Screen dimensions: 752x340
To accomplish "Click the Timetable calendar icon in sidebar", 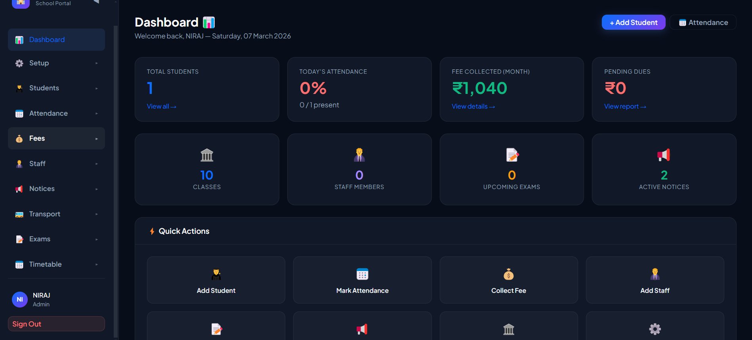I will pyautogui.click(x=19, y=265).
